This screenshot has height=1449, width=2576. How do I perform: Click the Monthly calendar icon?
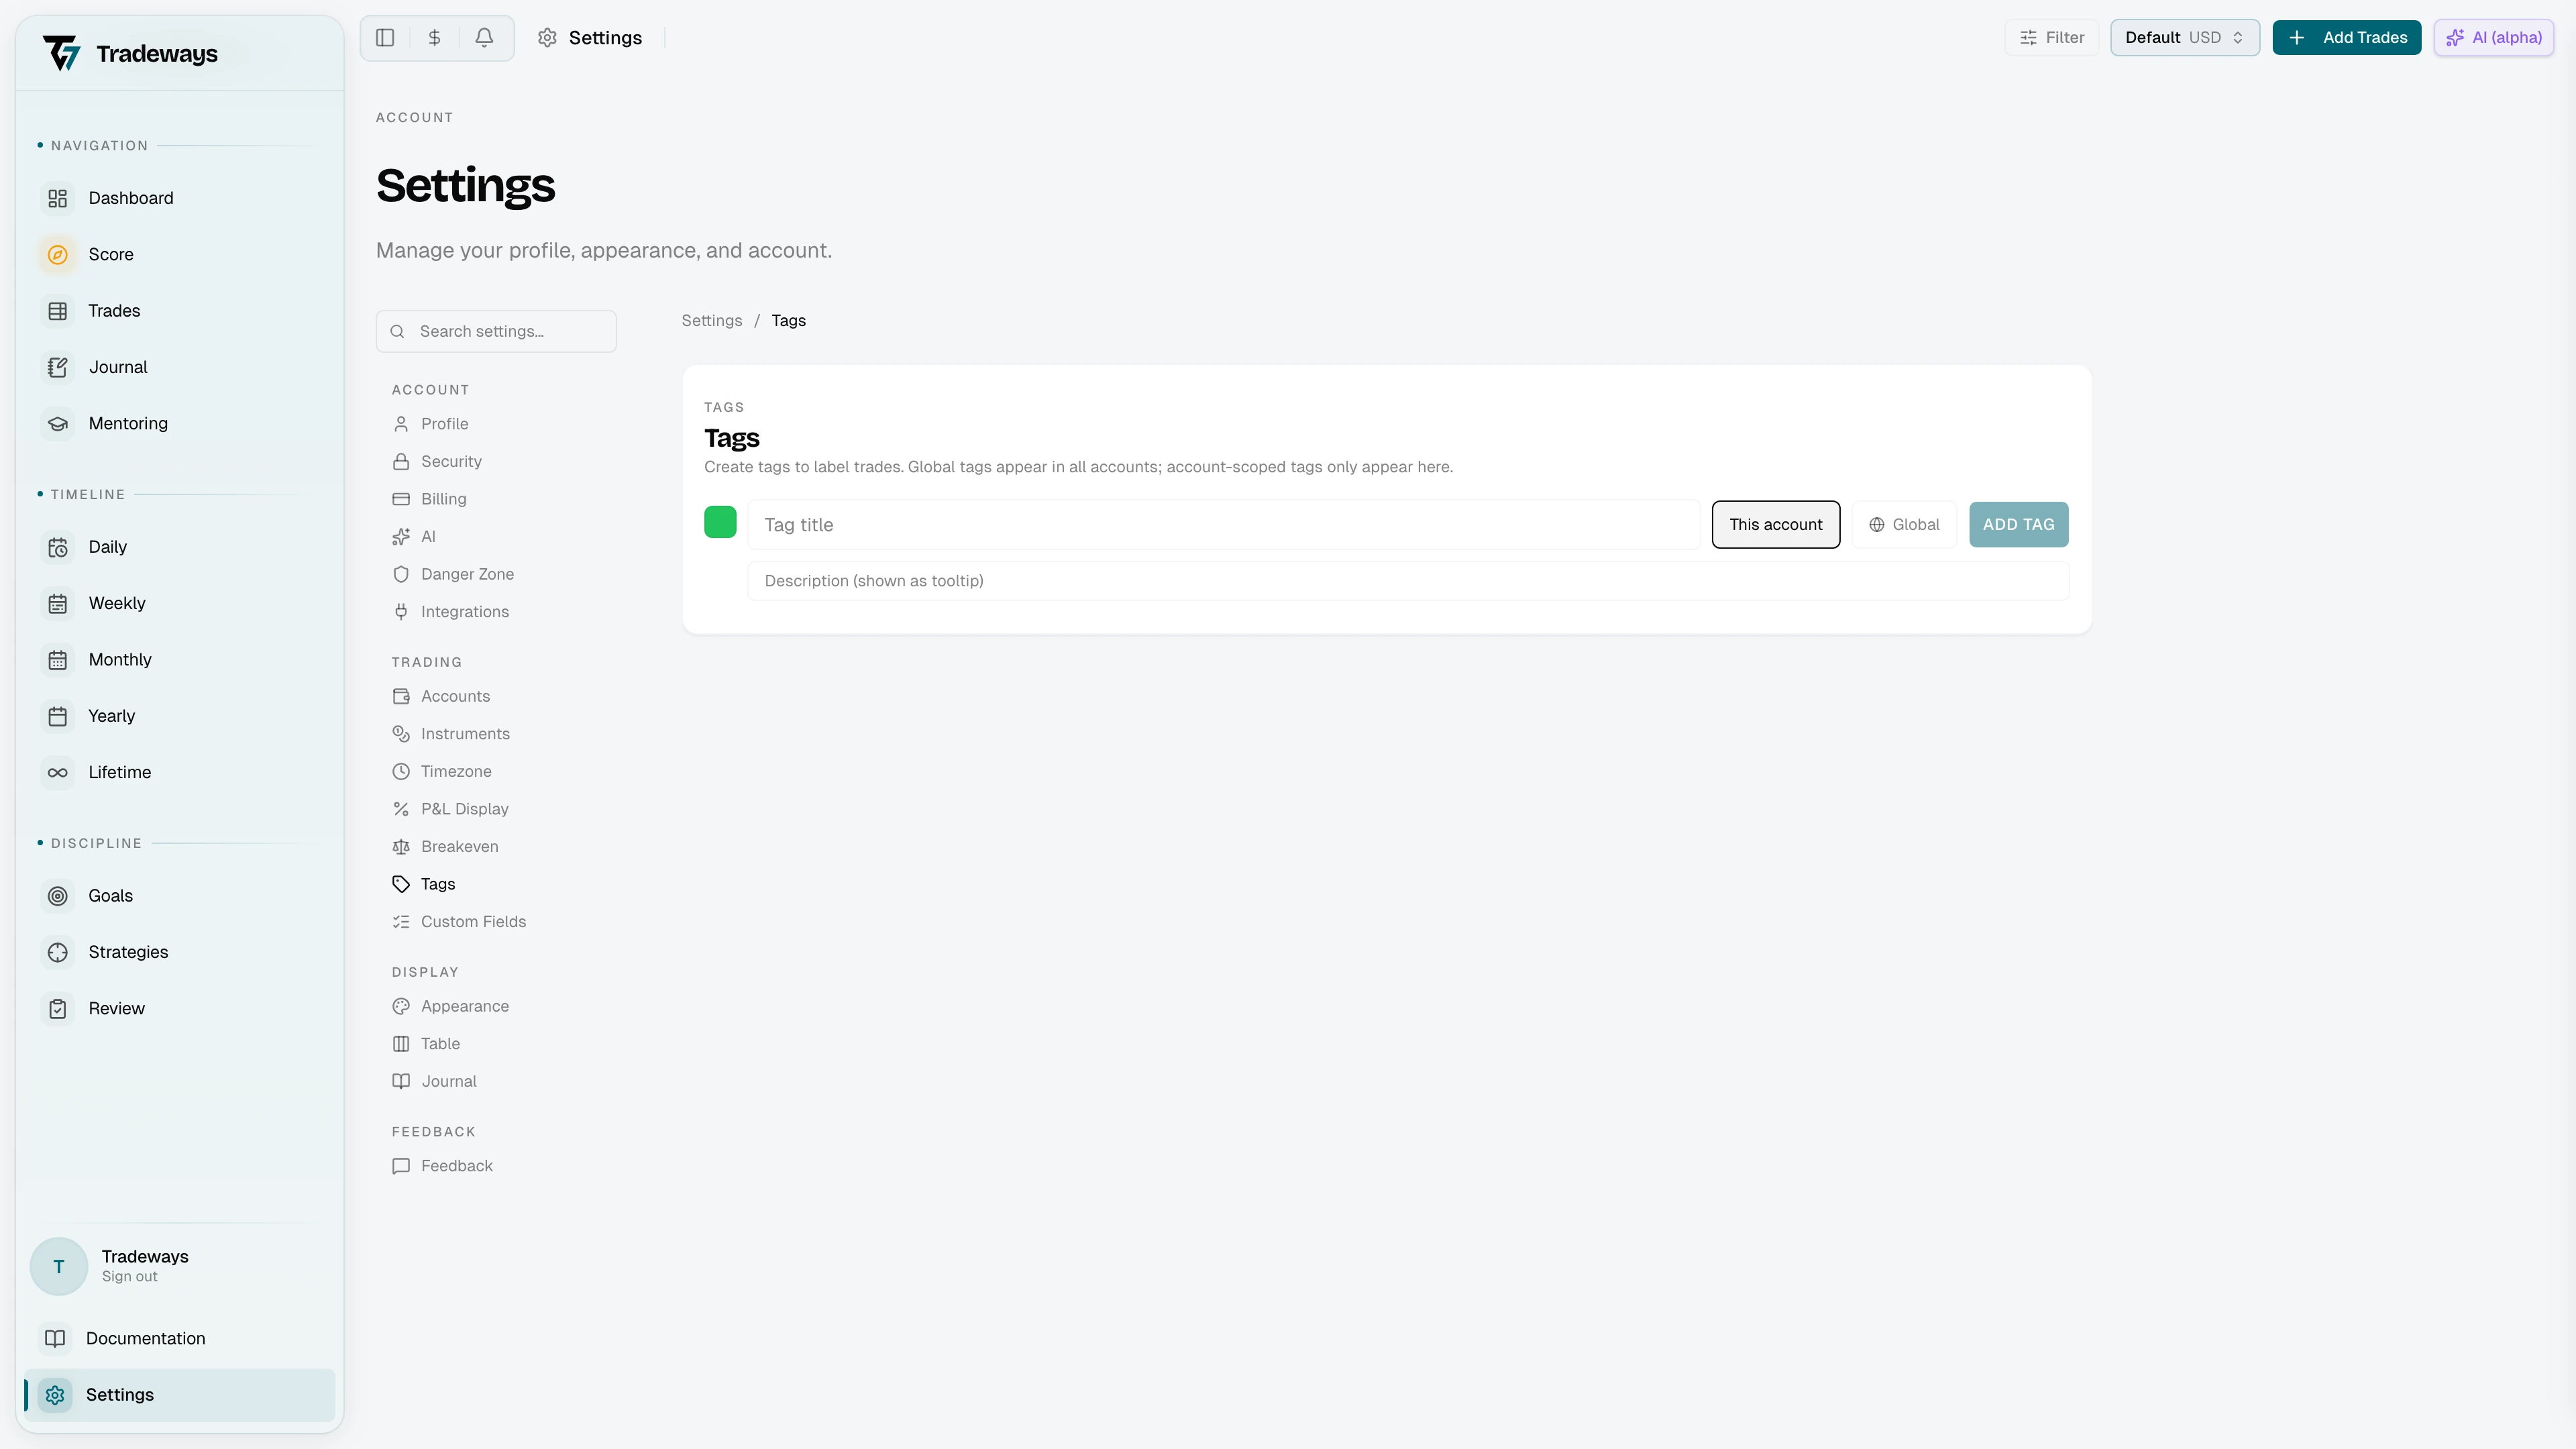coord(58,660)
